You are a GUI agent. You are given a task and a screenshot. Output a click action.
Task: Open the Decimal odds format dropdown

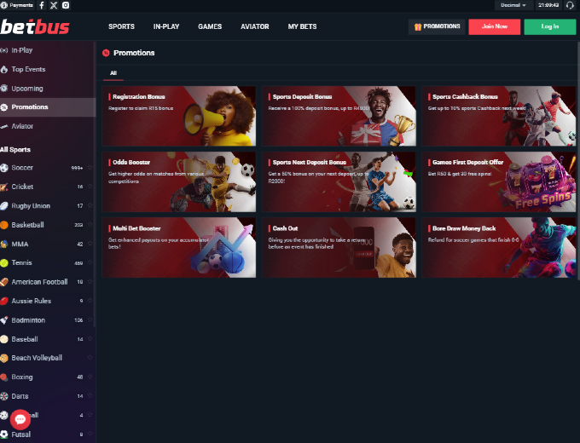click(x=513, y=5)
